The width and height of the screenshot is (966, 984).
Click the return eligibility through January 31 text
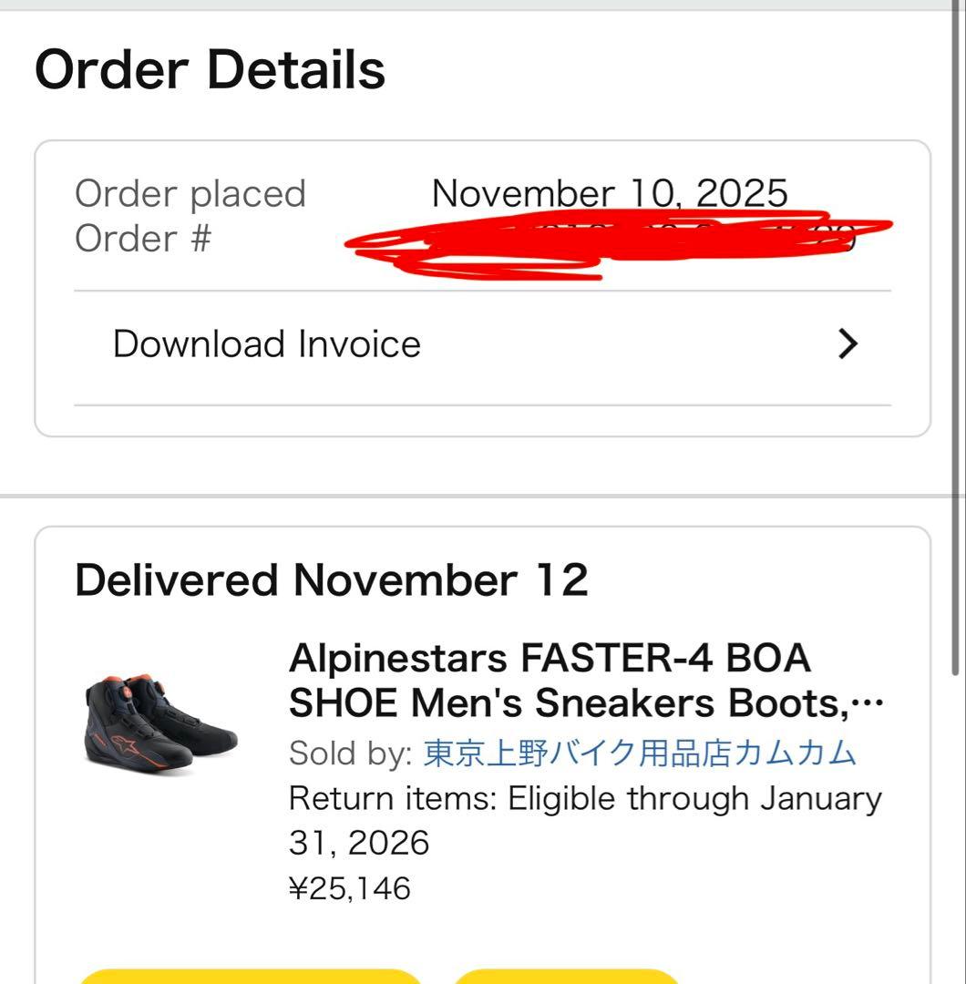click(583, 798)
